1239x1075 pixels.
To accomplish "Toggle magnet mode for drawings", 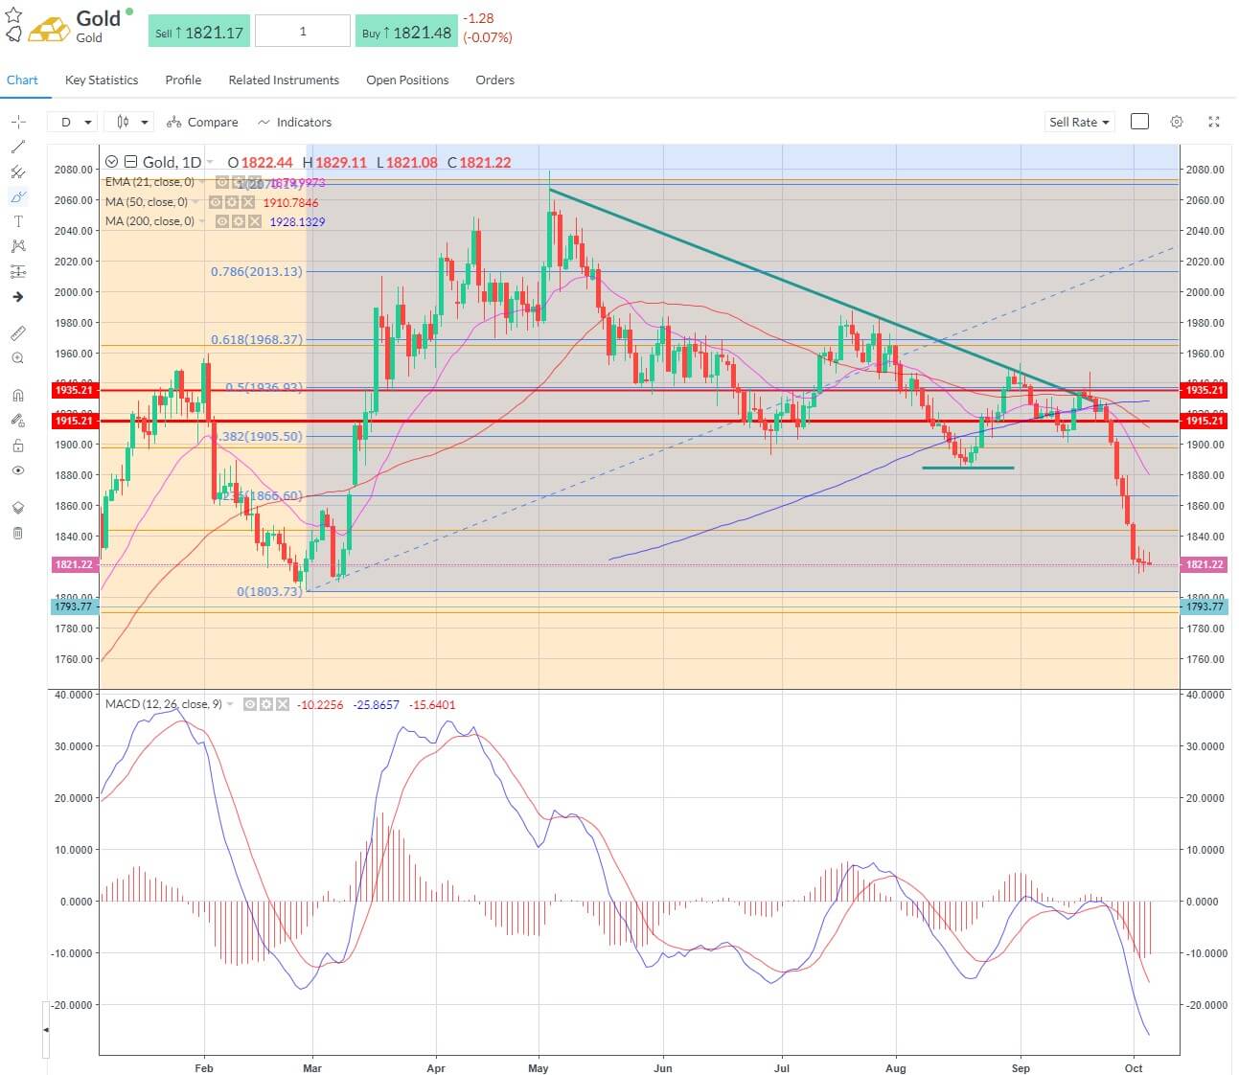I will [x=17, y=395].
